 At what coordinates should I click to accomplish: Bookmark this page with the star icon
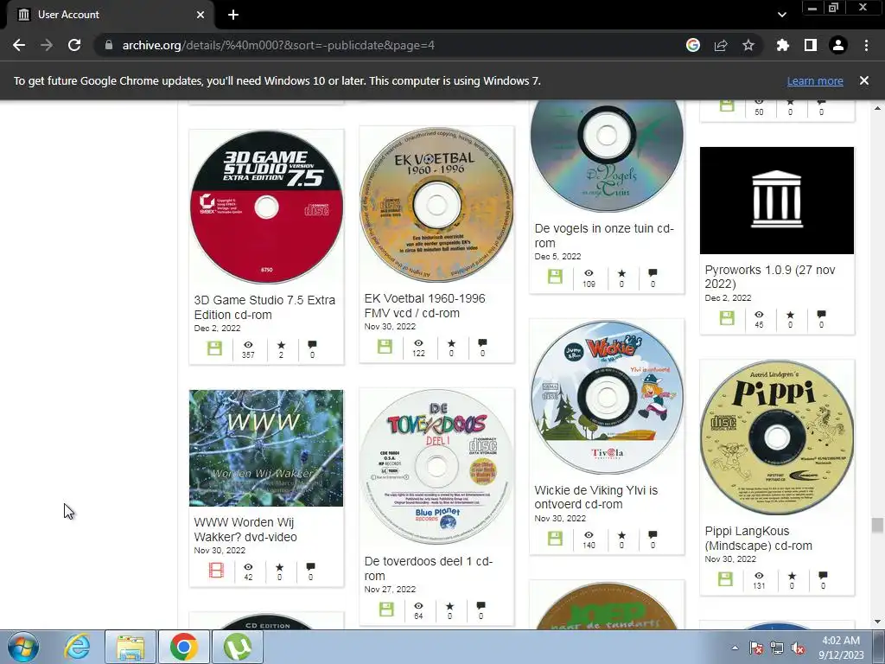pyautogui.click(x=748, y=45)
